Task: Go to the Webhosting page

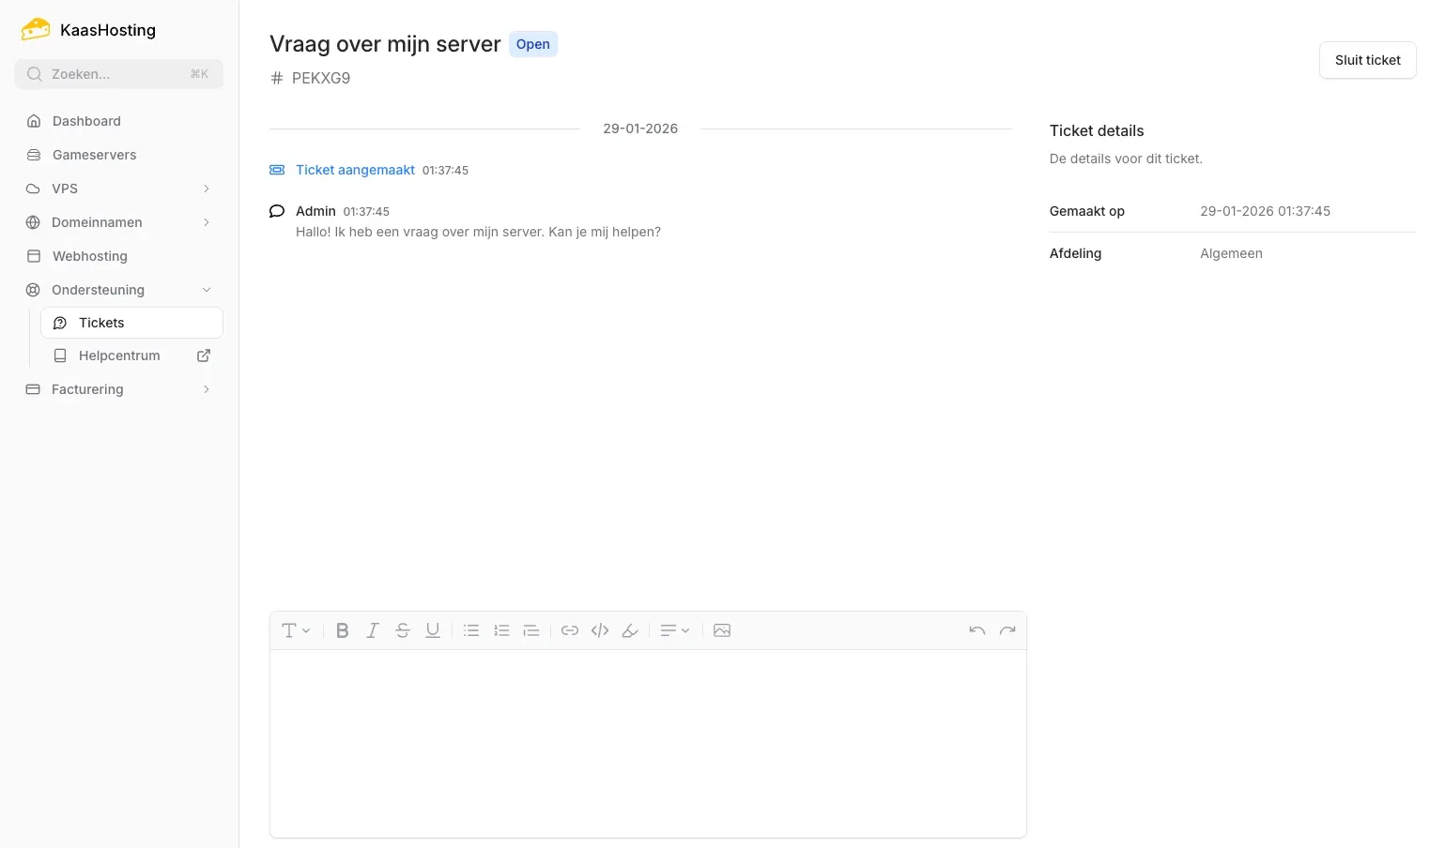Action: pos(89,256)
